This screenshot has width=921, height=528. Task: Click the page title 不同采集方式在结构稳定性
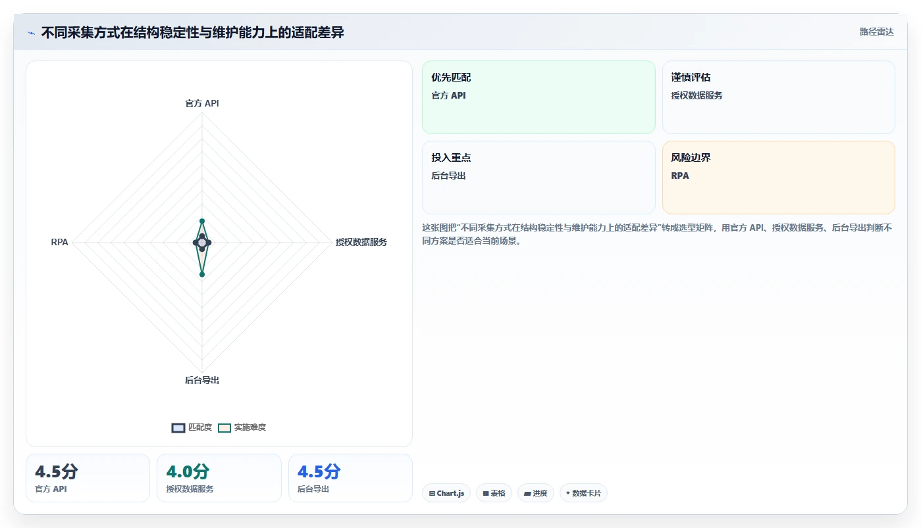(192, 32)
